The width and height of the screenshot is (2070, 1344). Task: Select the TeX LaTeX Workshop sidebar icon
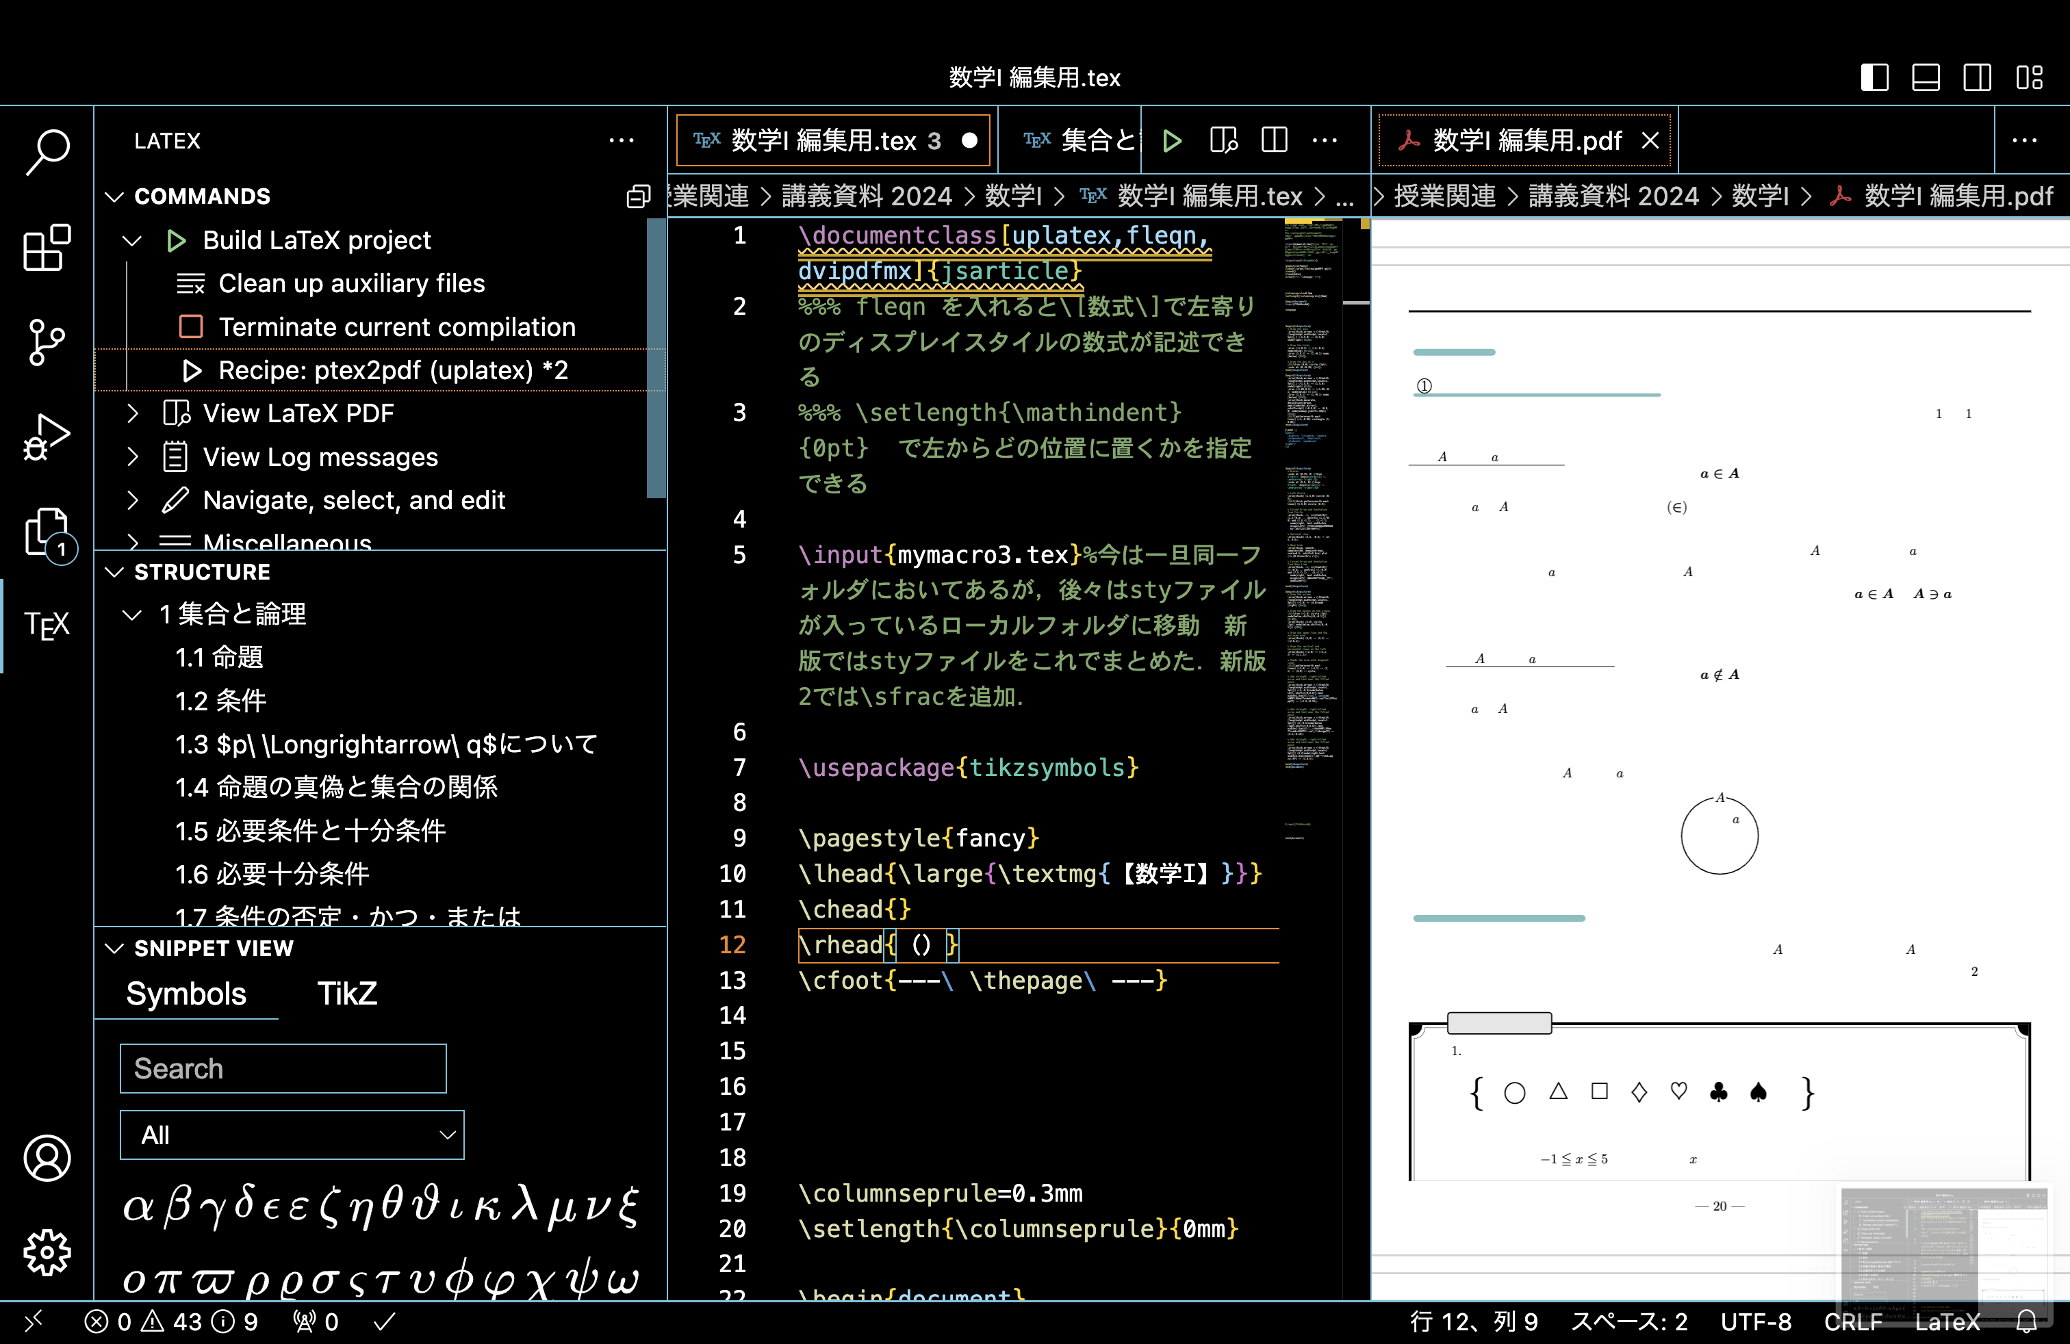[47, 625]
